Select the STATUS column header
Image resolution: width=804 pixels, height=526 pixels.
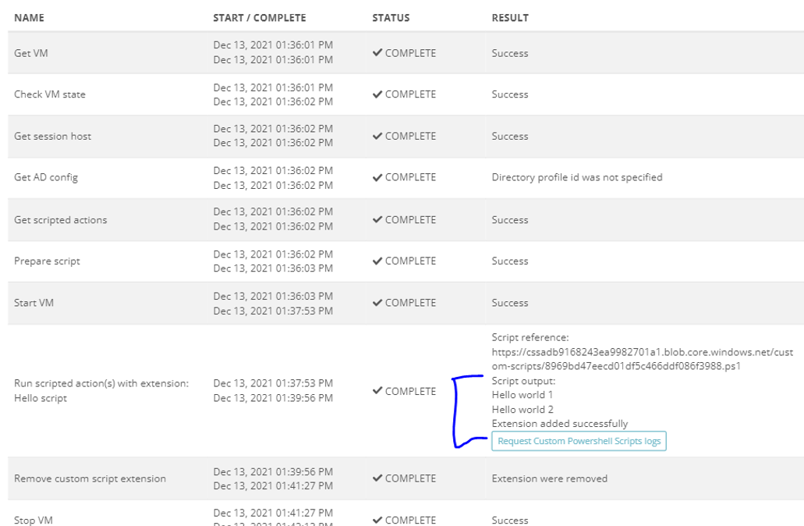pyautogui.click(x=391, y=17)
